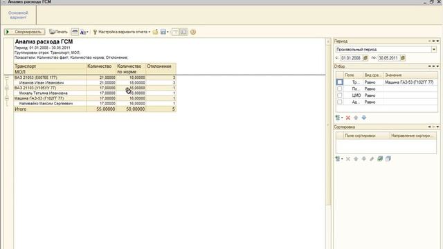Open the Отбор panel menu arrow

click(x=438, y=66)
